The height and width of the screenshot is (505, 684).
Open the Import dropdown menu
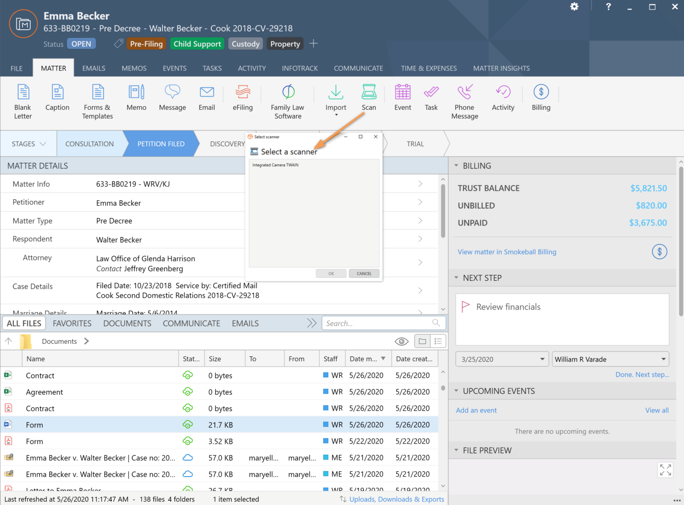click(336, 101)
